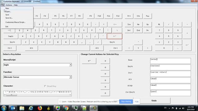Click the selected key preview button
198x111 pixels.
pos(89,61)
